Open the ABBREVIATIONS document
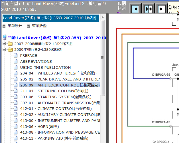 click(36, 61)
